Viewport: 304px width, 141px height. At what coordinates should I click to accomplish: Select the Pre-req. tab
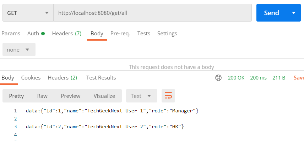(120, 34)
